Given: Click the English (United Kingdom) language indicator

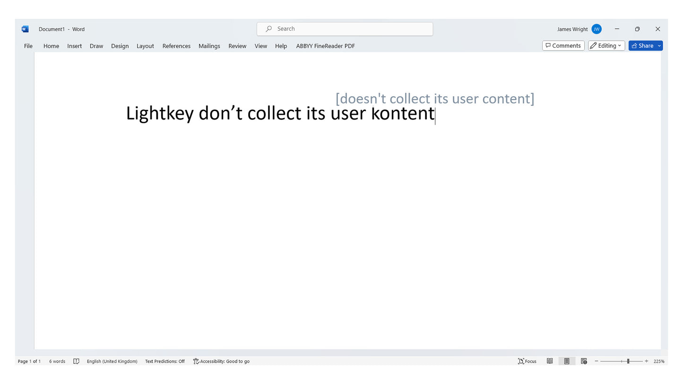Looking at the screenshot, I should click(112, 361).
